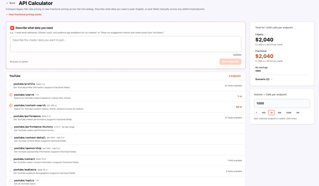This screenshot has height=186, width=319.
Task: Choose the 1K volume preset
Action: 271,113
